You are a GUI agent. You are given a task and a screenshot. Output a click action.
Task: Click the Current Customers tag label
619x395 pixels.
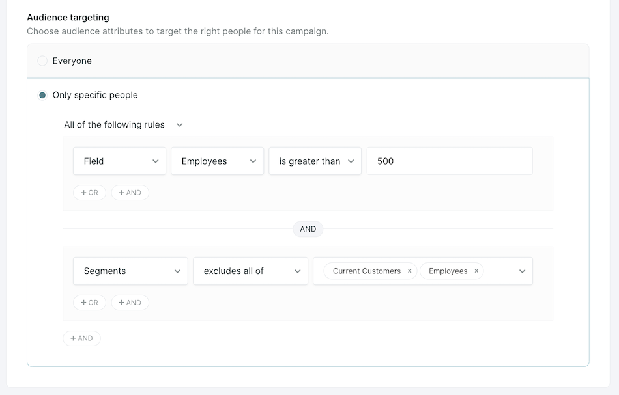click(366, 271)
